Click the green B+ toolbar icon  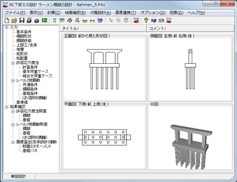(44, 20)
